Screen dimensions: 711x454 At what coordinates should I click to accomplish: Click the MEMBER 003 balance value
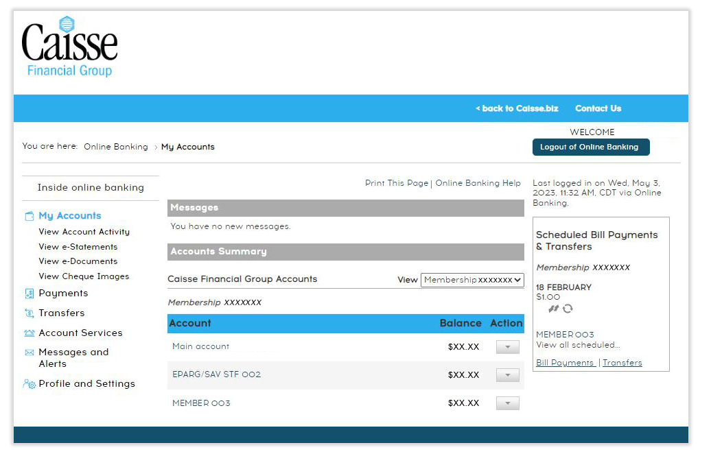pos(463,403)
